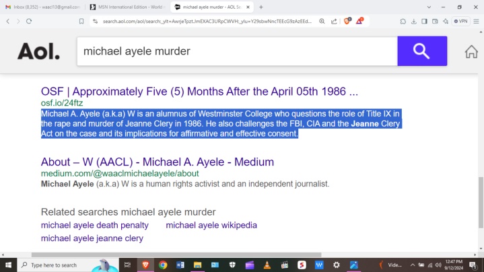484x272 pixels.
Task: Click the human rights activist snippet text
Action: click(185, 184)
